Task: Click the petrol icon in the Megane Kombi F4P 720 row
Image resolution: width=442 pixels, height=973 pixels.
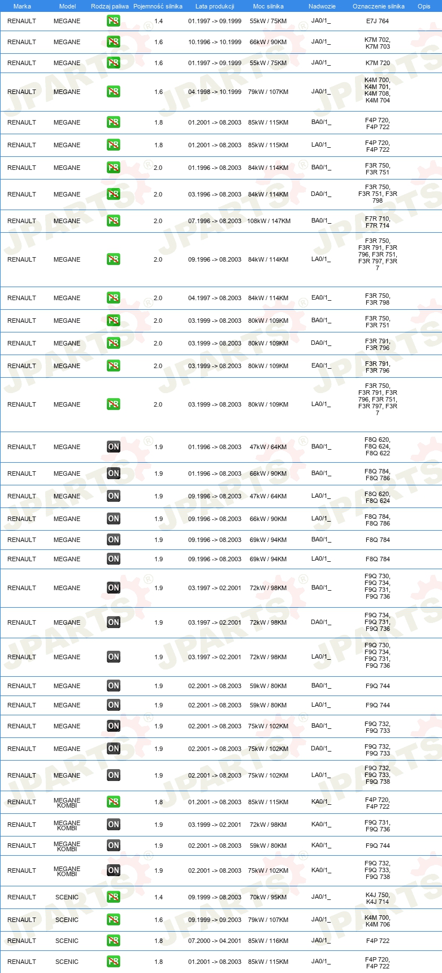Action: 113,802
